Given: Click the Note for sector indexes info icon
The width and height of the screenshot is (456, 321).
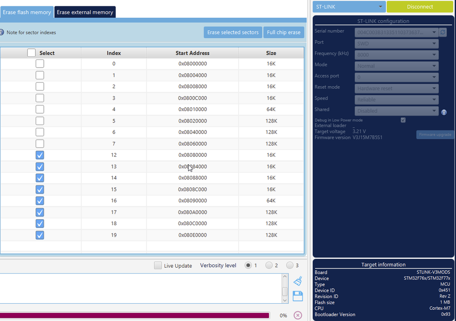Looking at the screenshot, I should coord(2,32).
